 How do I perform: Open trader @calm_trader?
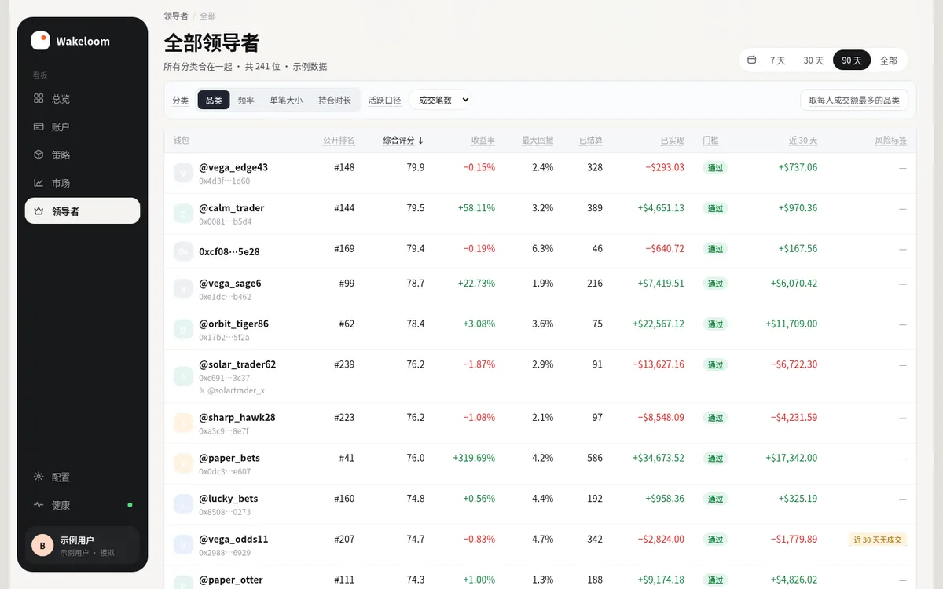pyautogui.click(x=232, y=208)
